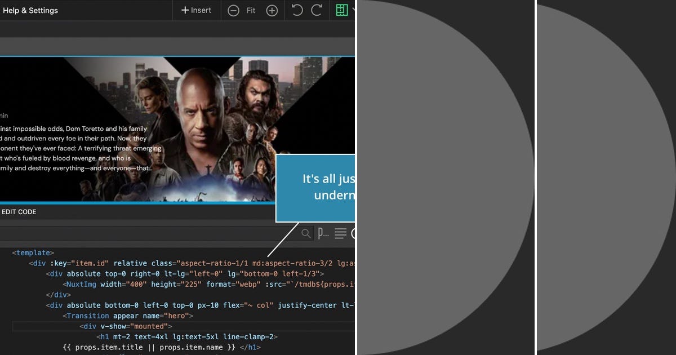Toggle the prettier formatting icon

click(x=323, y=233)
